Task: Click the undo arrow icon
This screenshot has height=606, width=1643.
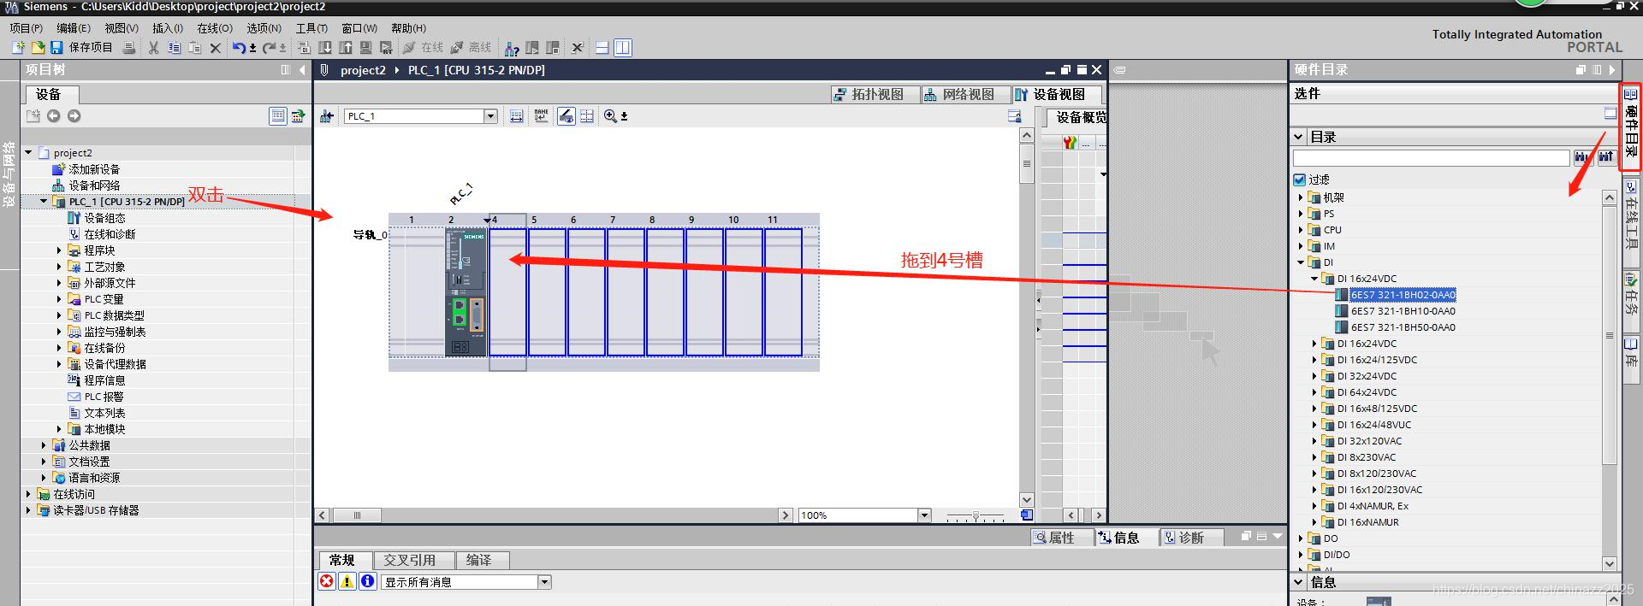Action: tap(240, 48)
